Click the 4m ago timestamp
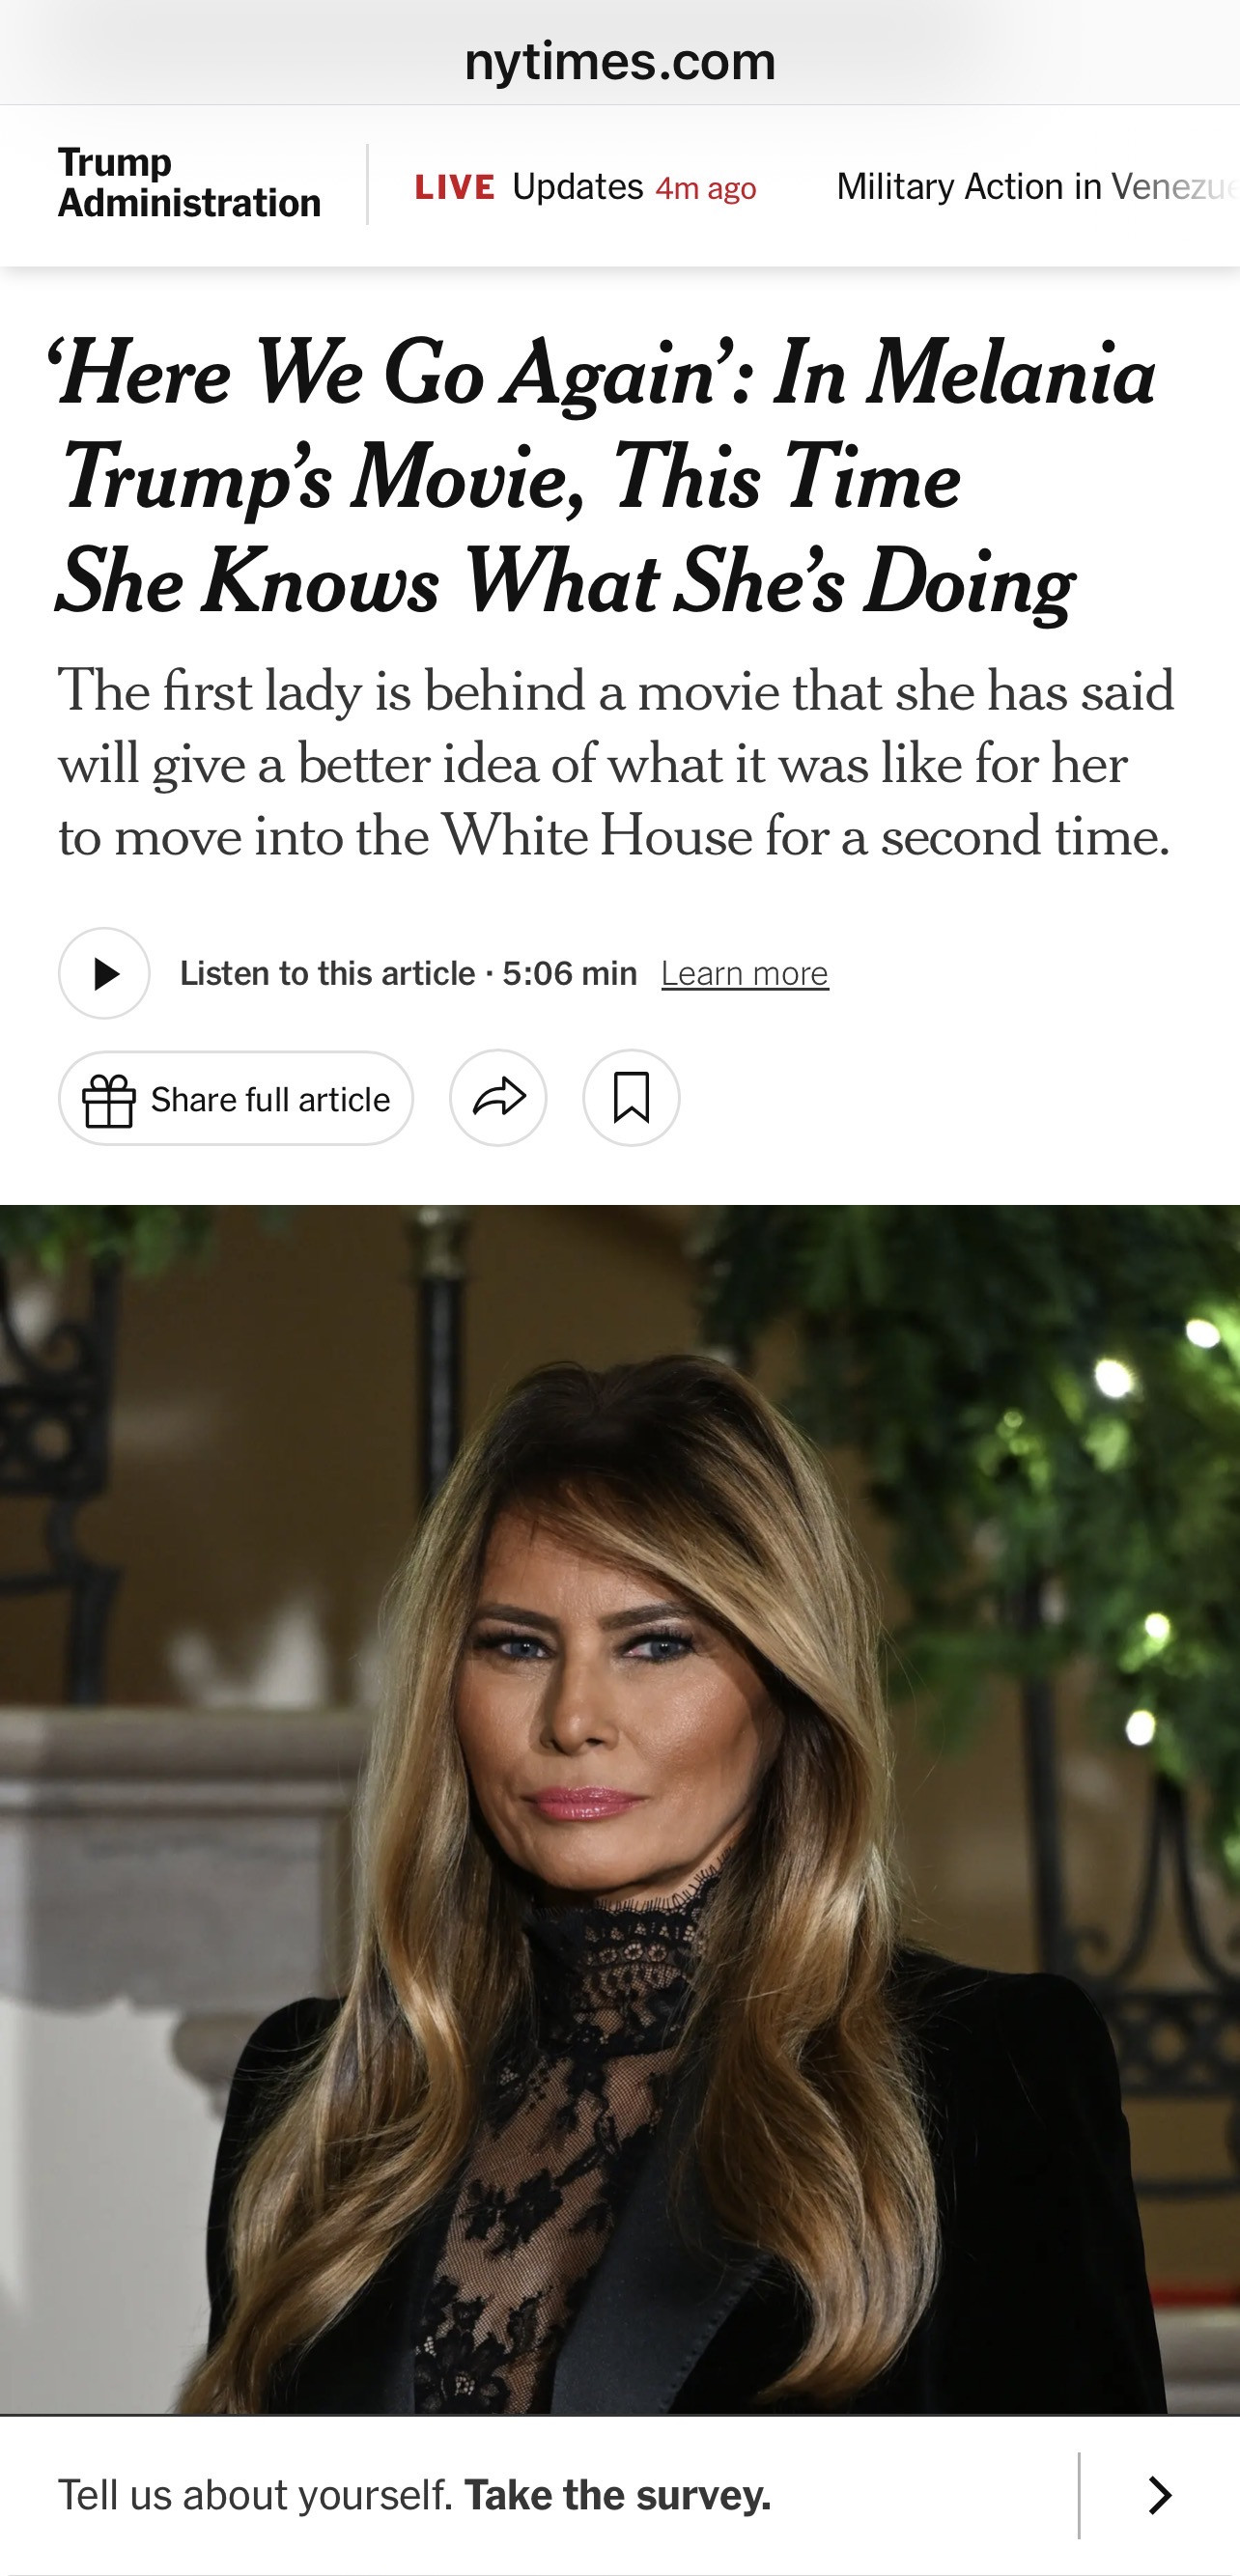This screenshot has width=1240, height=2576. pyautogui.click(x=706, y=188)
